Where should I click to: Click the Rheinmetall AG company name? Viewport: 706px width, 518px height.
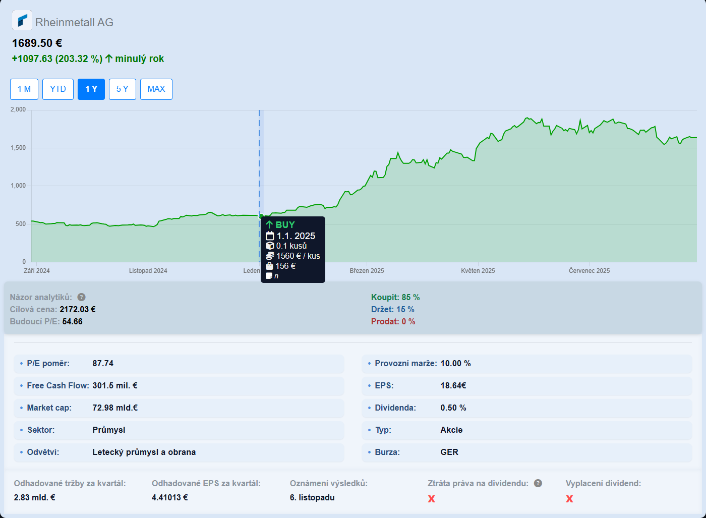(x=74, y=22)
